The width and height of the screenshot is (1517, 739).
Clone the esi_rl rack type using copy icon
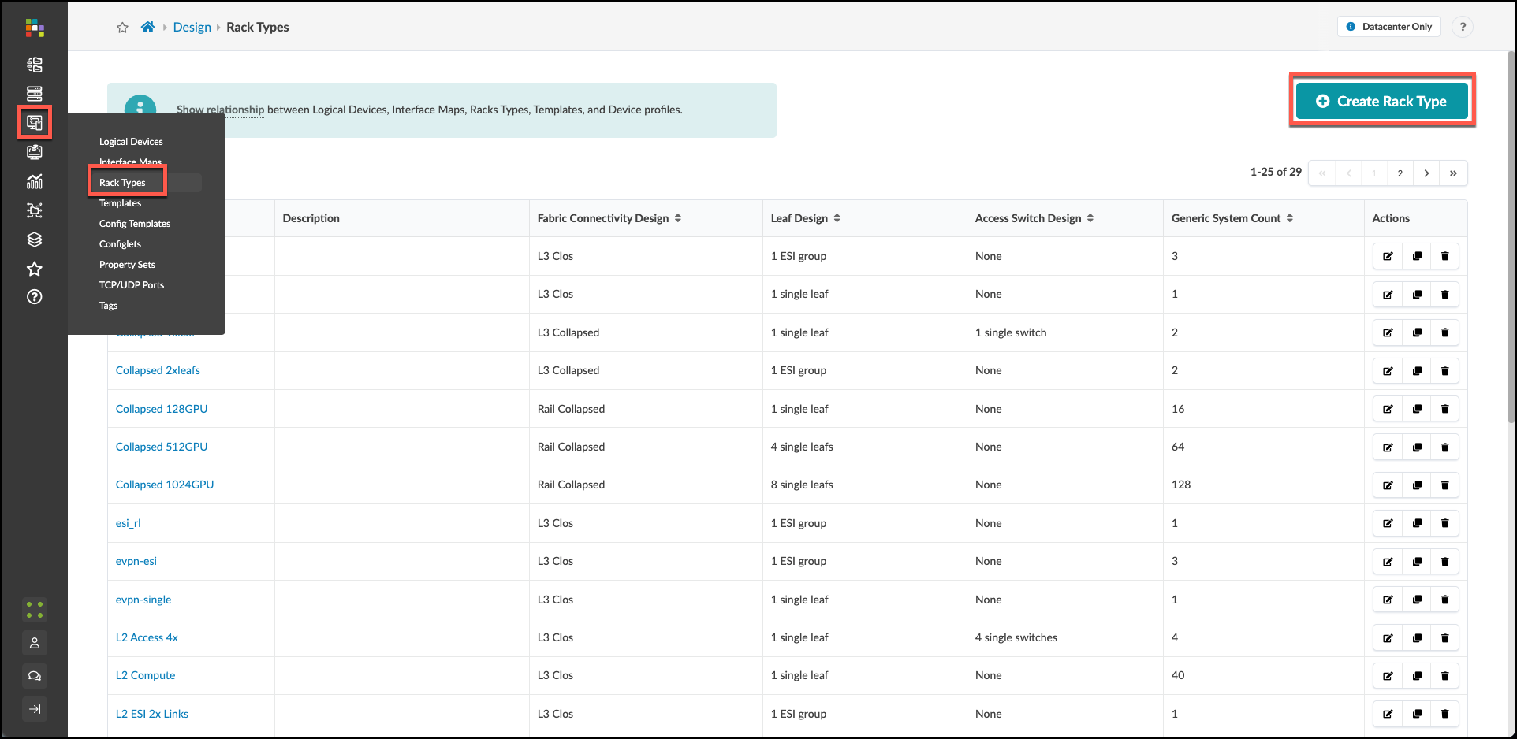(1416, 522)
